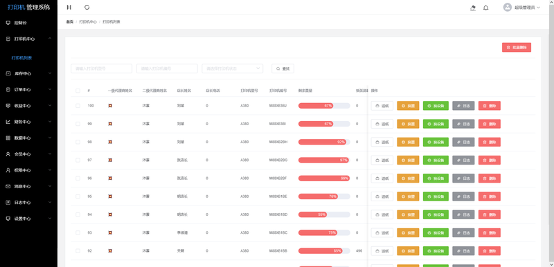Click the red delete button in row 96
Viewport: 554px width, 267px height.
490,178
